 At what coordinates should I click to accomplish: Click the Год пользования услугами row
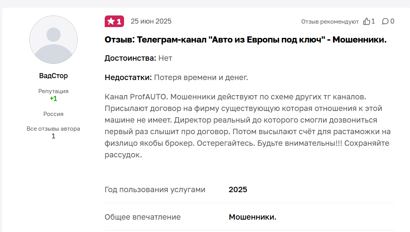click(x=154, y=189)
